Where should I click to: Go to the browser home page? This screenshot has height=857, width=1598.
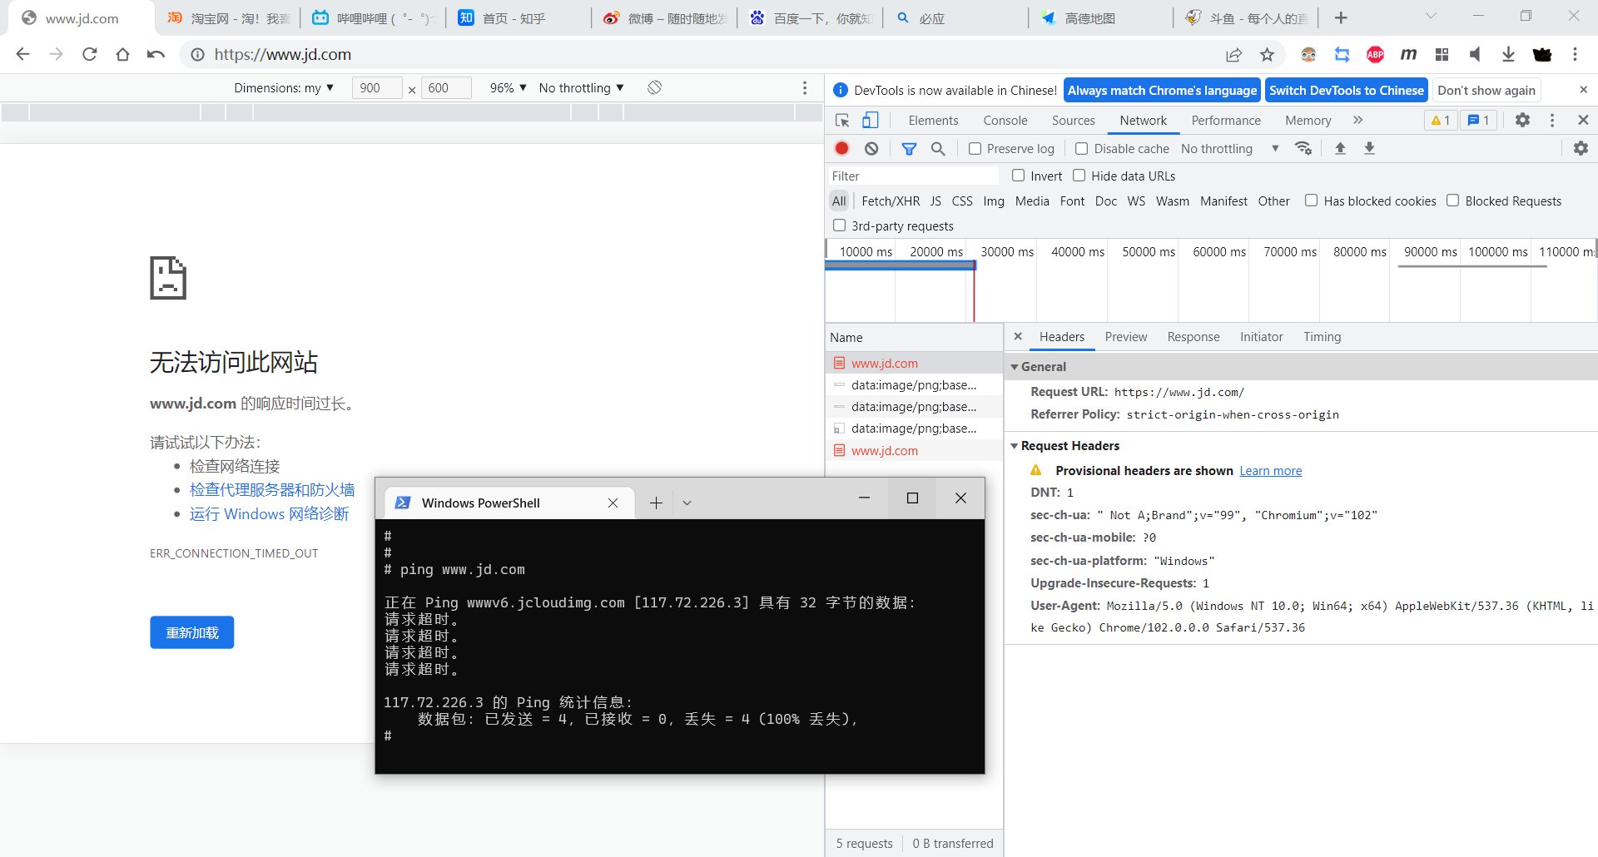pos(122,54)
